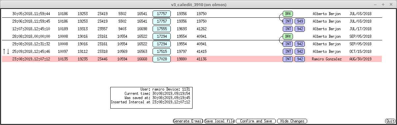Click the INT tag in the highlighted 23:08:2019 row
The image size is (397, 125).
[288, 59]
